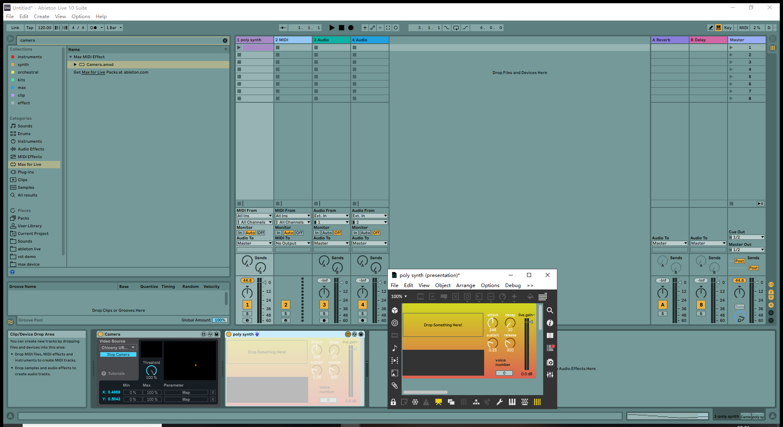
Task: Open the Max snapshots camera icon
Action: [550, 362]
